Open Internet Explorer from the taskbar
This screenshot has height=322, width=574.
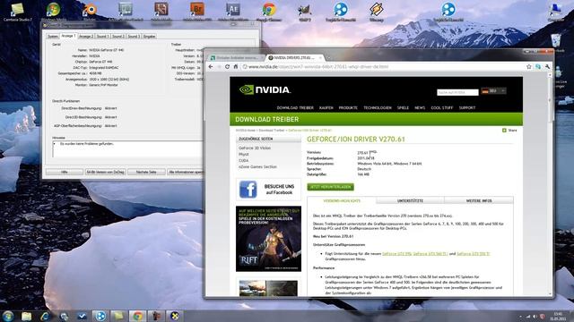pyautogui.click(x=45, y=316)
